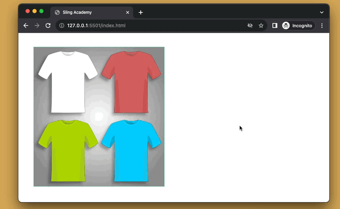Go back to the previous page

(26, 26)
